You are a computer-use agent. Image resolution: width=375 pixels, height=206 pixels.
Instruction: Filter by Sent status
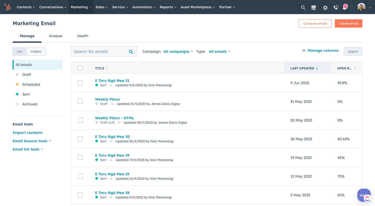pyautogui.click(x=26, y=94)
